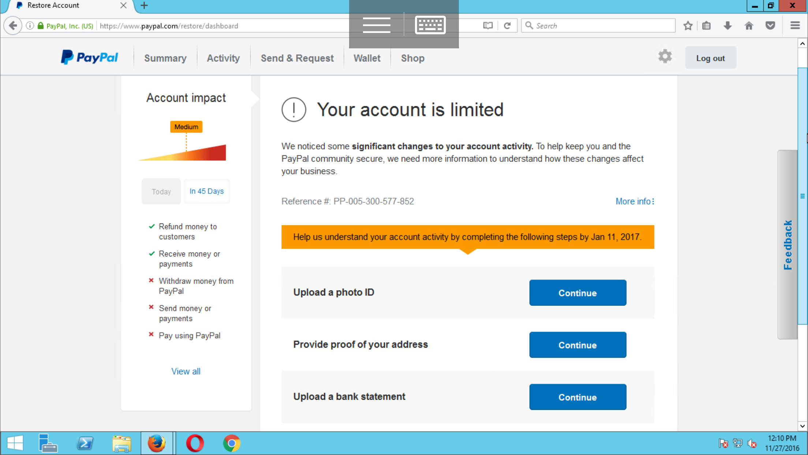Click the Firefox bookmark star icon
This screenshot has height=455, width=808.
point(688,26)
